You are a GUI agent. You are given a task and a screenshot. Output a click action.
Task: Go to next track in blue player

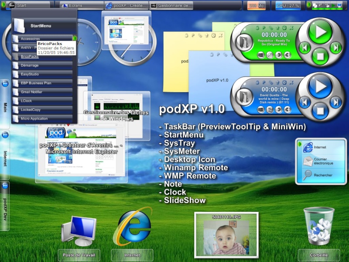(x=335, y=102)
